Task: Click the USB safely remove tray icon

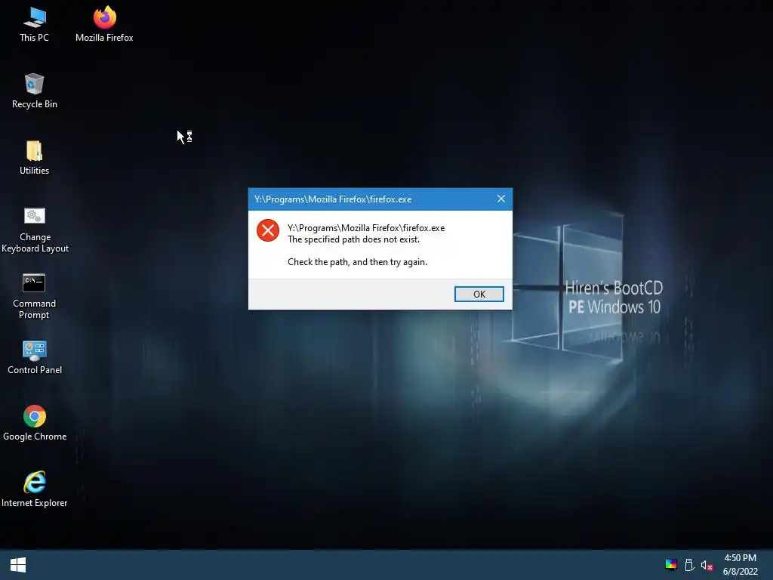Action: (x=689, y=565)
